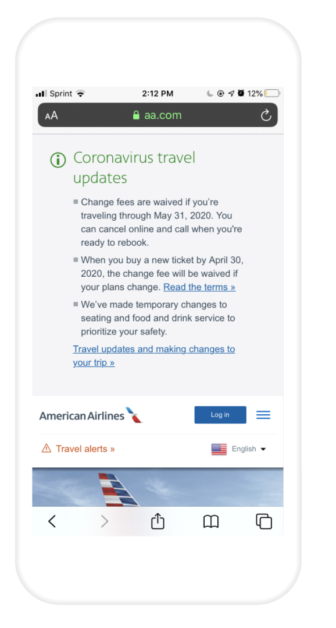336x628 pixels.
Task: Open Travel updates and making changes link
Action: pyautogui.click(x=153, y=349)
